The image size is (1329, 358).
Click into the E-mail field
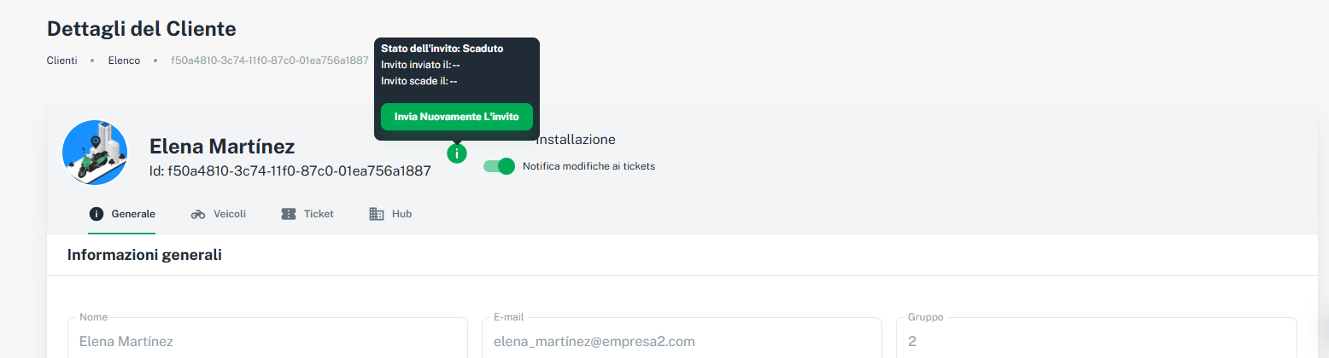687,341
